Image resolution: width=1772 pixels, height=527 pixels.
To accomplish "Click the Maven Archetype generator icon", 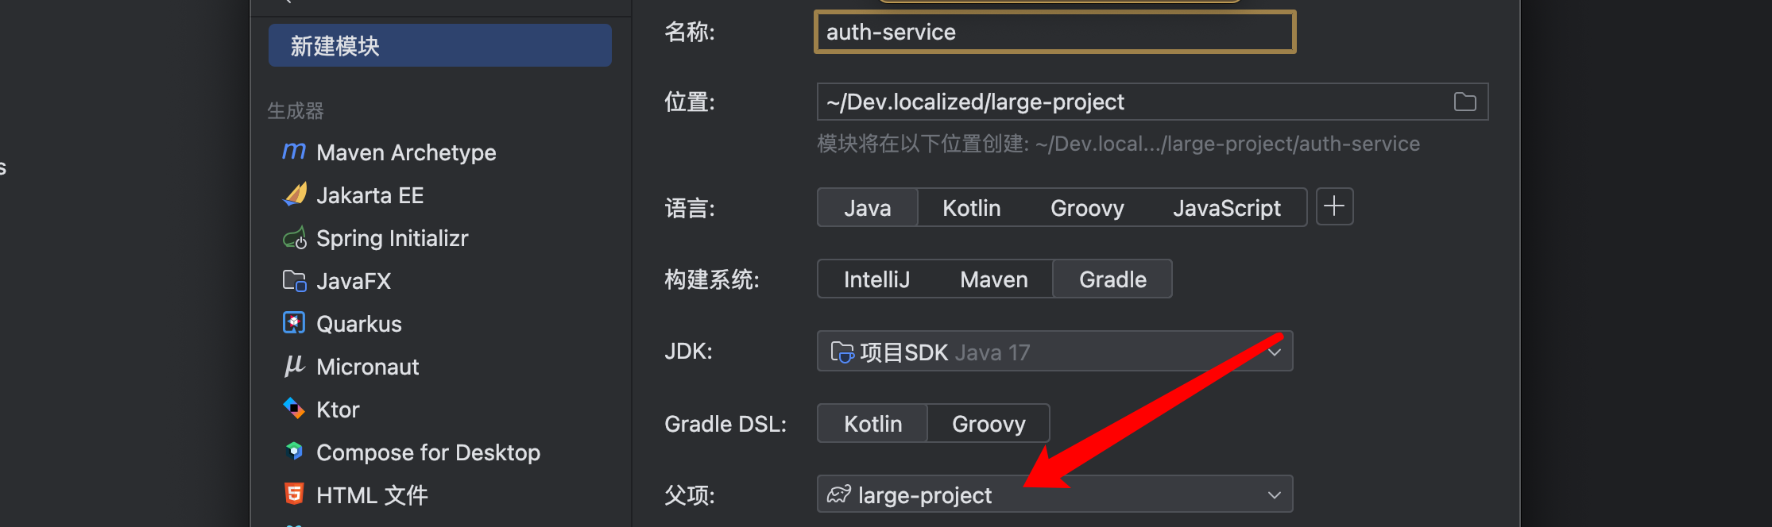I will tap(294, 152).
